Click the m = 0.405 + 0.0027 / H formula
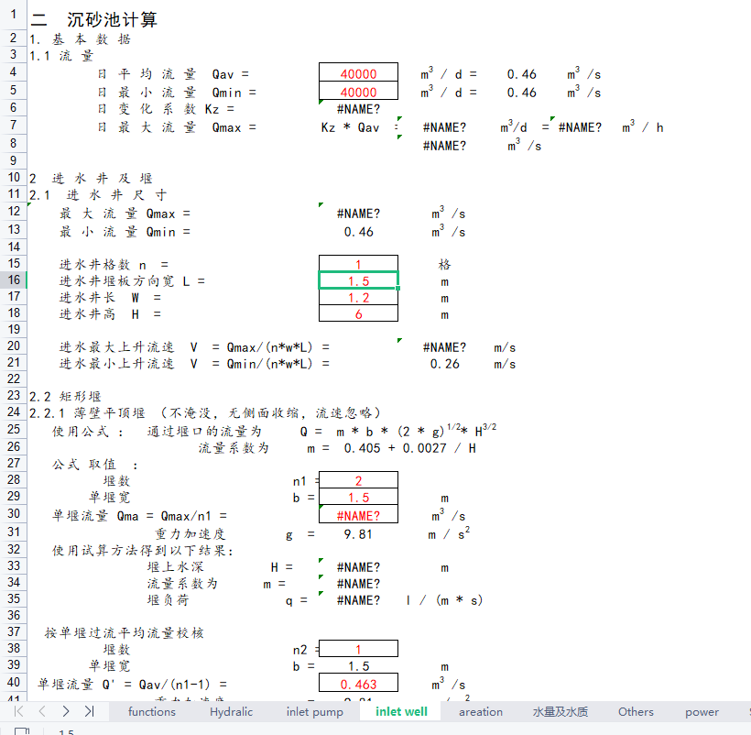The image size is (751, 735). (x=392, y=448)
